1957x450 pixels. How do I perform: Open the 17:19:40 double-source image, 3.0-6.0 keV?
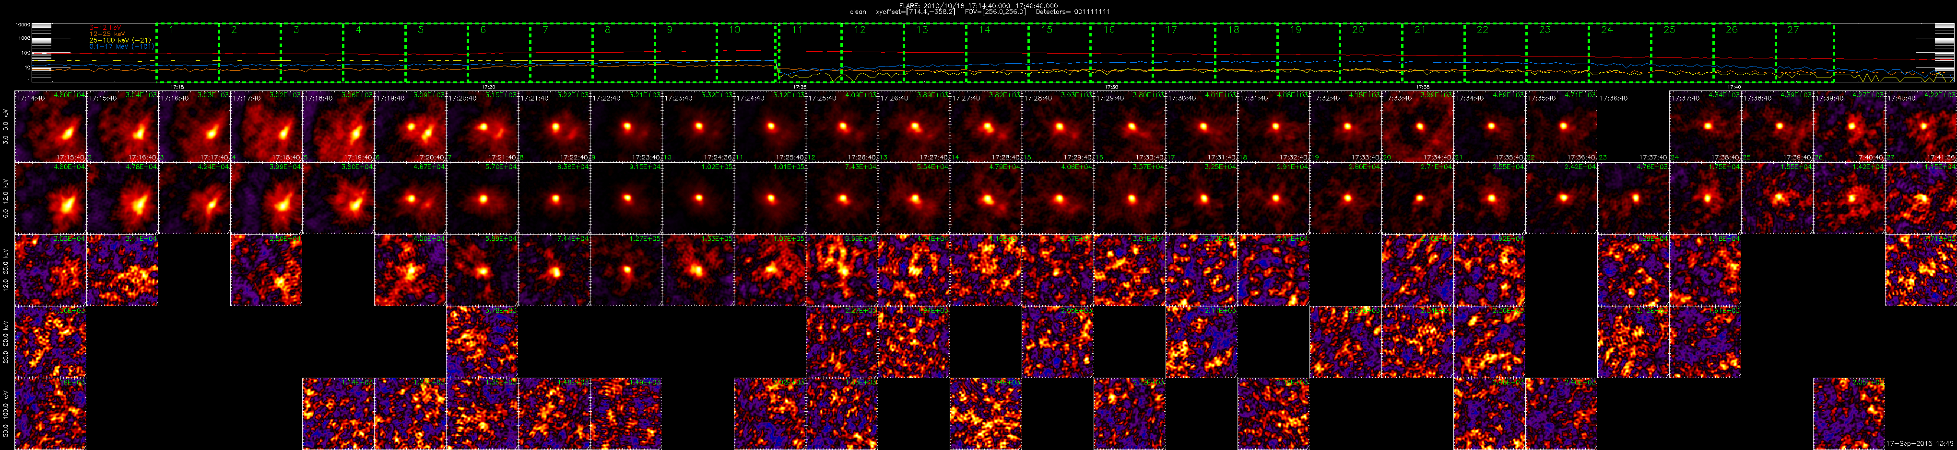(x=410, y=127)
